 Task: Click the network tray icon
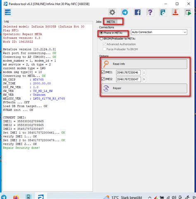(168, 198)
